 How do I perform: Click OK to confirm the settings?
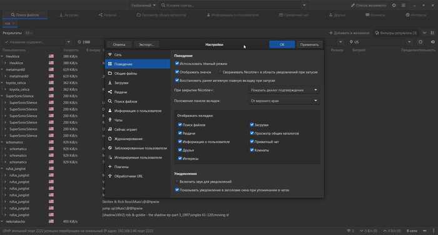(282, 44)
